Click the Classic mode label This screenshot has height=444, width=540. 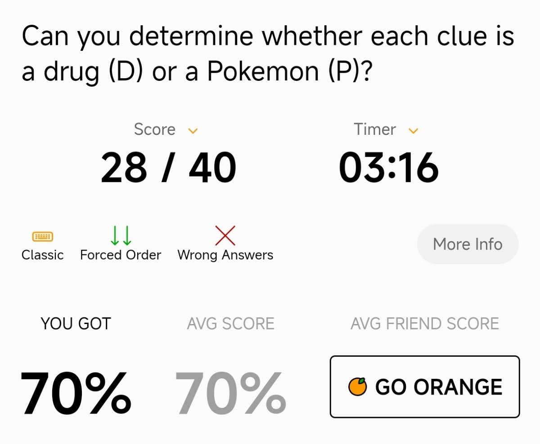tap(43, 255)
